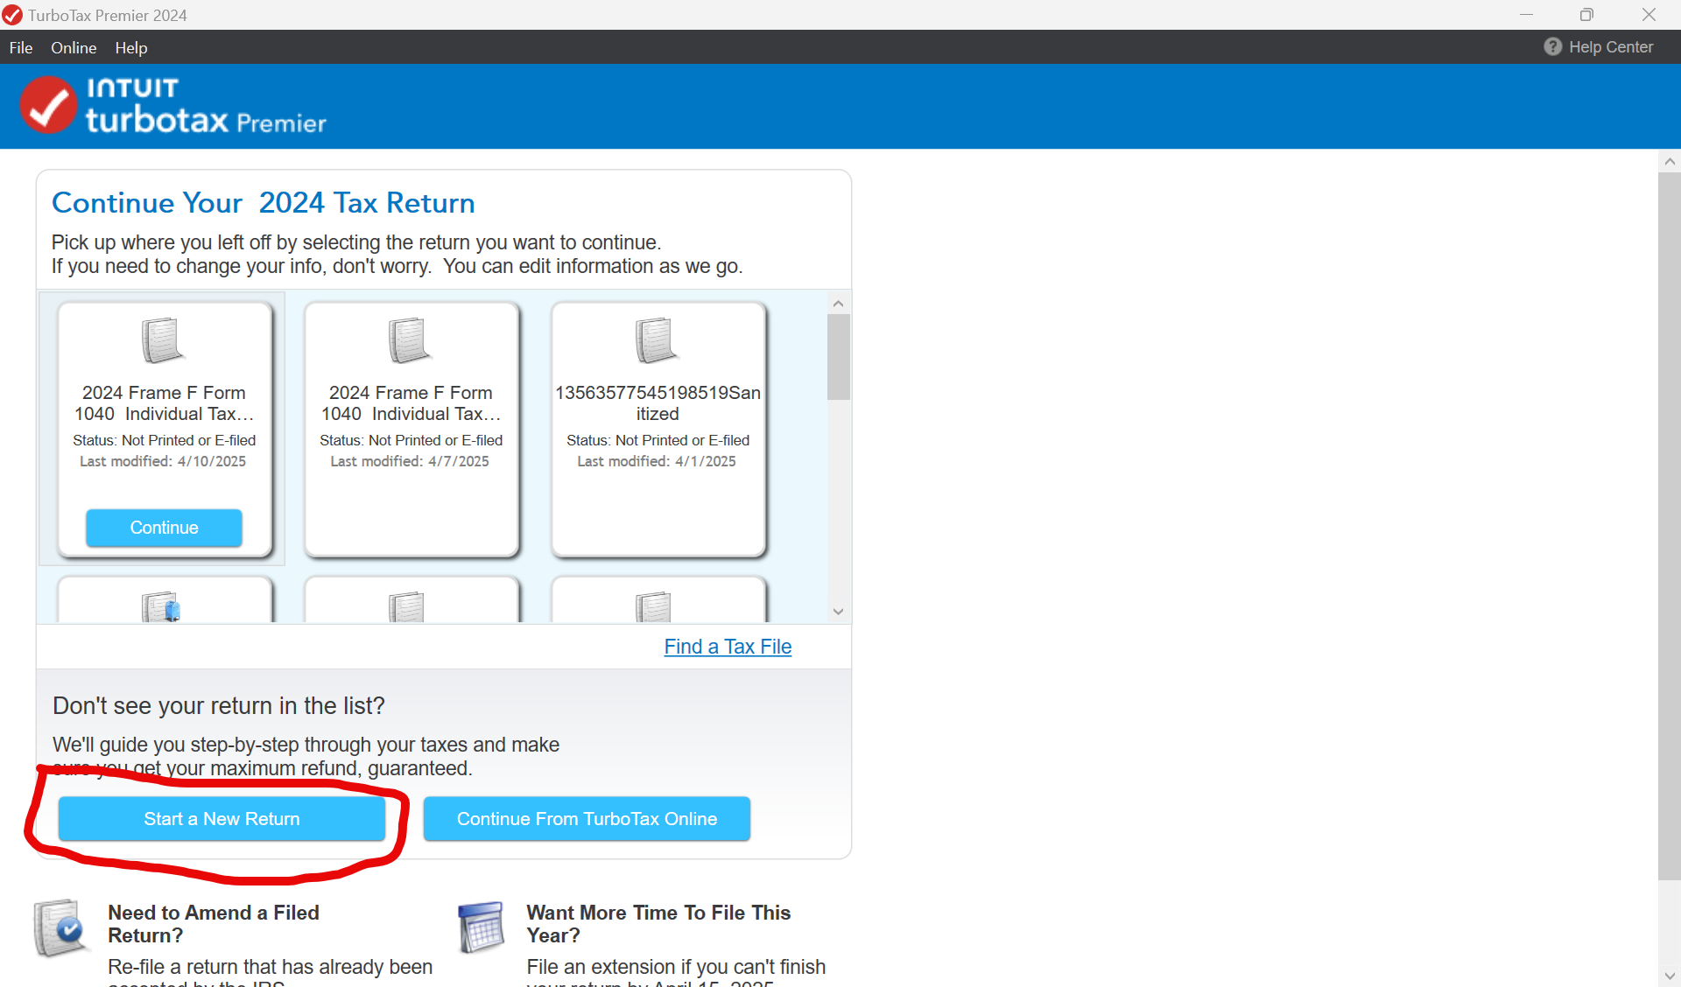The image size is (1681, 987).
Task: Open the File menu
Action: click(x=21, y=47)
